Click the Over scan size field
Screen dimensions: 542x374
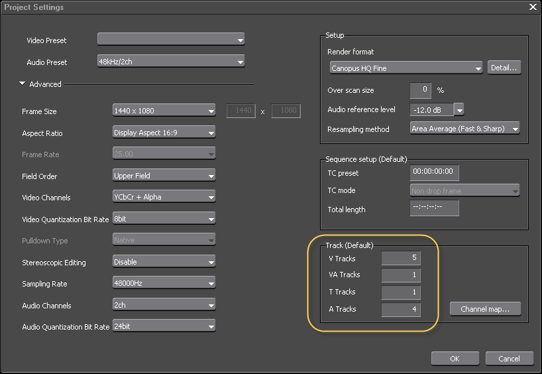coord(420,90)
